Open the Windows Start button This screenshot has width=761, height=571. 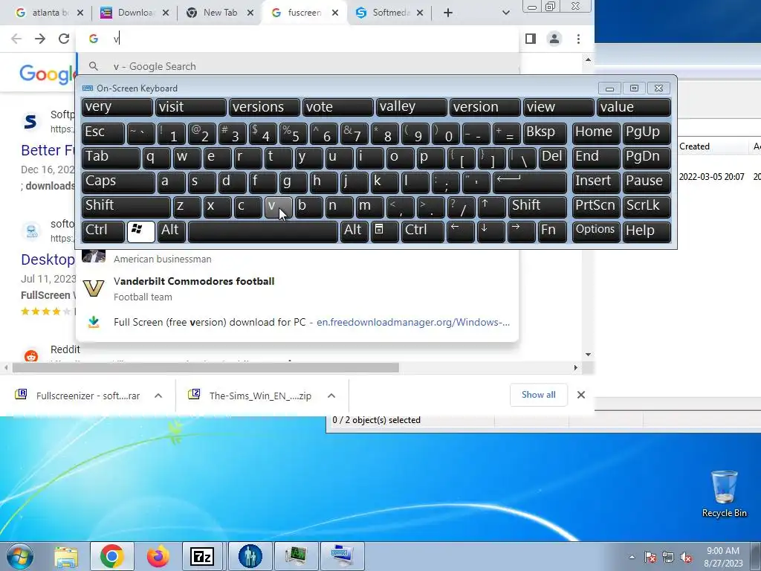(x=19, y=556)
